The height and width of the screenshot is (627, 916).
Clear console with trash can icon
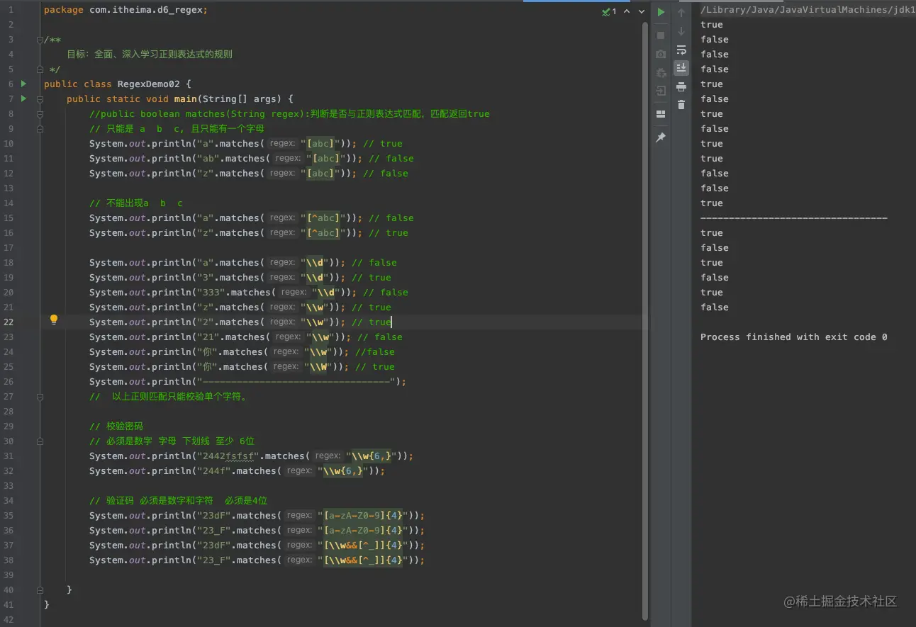click(x=681, y=105)
